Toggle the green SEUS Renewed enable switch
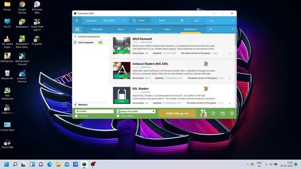Screen dimensions: 301x169 [100, 42]
